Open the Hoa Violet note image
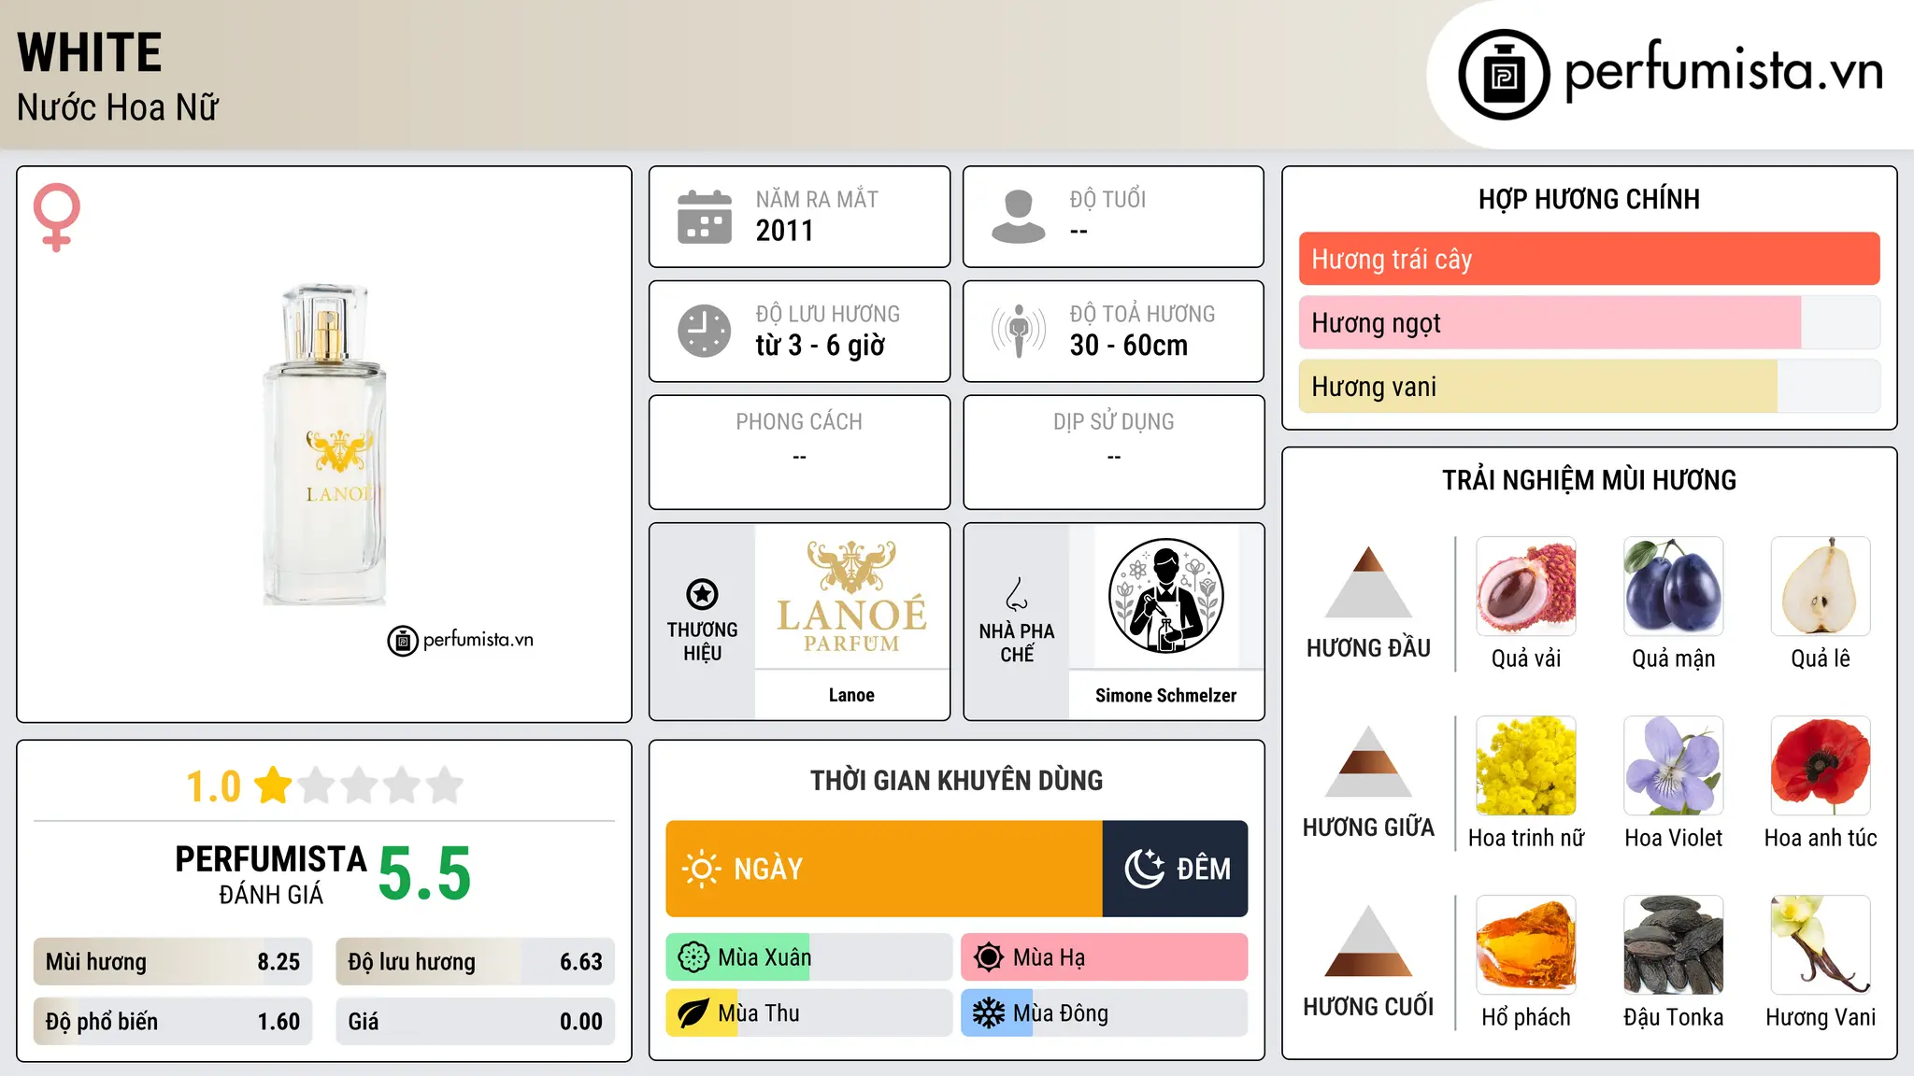This screenshot has height=1076, width=1914. tap(1674, 766)
